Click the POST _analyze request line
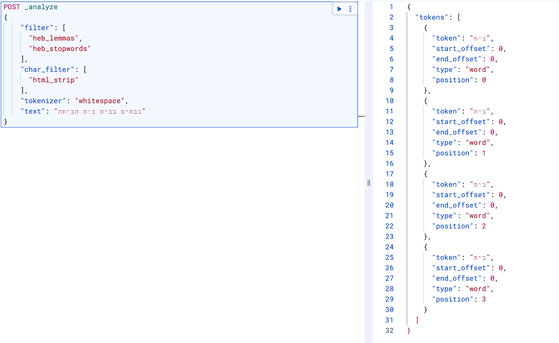 (31, 7)
